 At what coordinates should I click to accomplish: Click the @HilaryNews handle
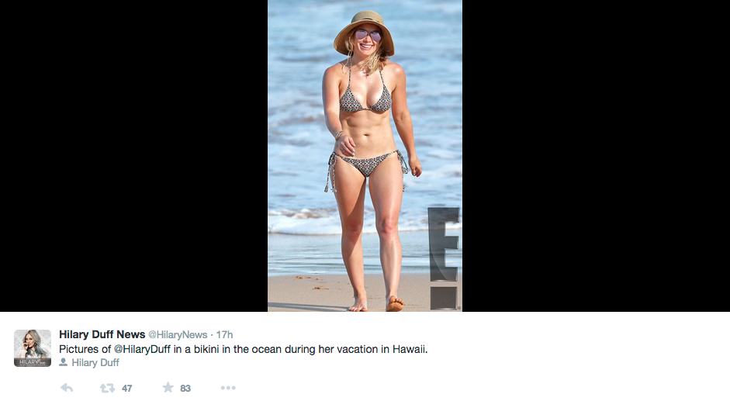pyautogui.click(x=178, y=335)
